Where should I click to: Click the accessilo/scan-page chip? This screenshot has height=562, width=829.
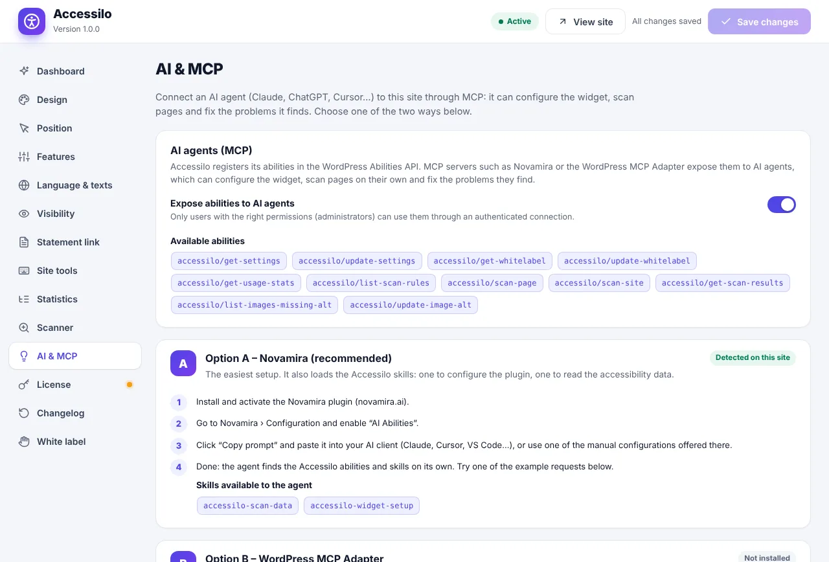pos(492,283)
